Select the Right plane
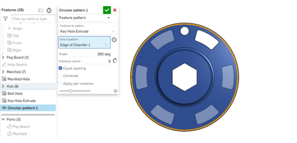Viewport: 297px width, 143px height. click(x=17, y=50)
